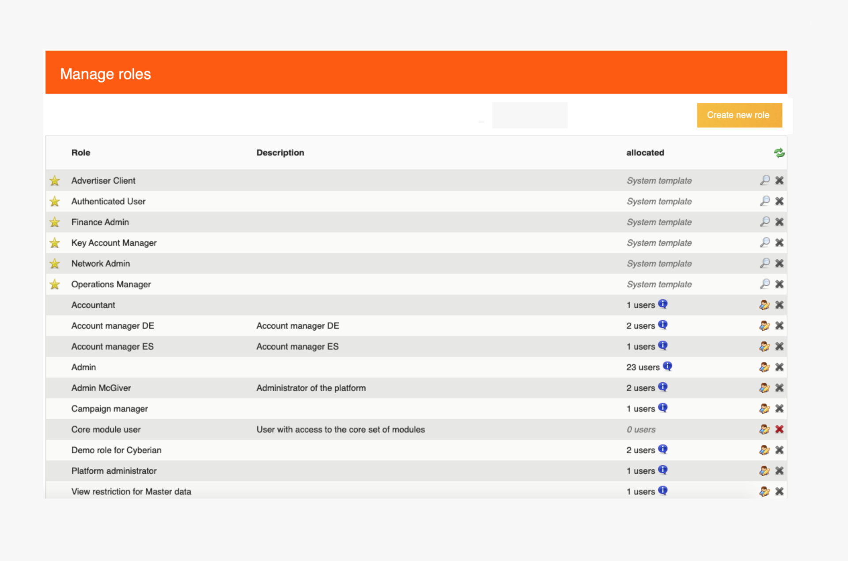Image resolution: width=848 pixels, height=561 pixels.
Task: Edit users of Campaign manager role
Action: pyautogui.click(x=765, y=408)
